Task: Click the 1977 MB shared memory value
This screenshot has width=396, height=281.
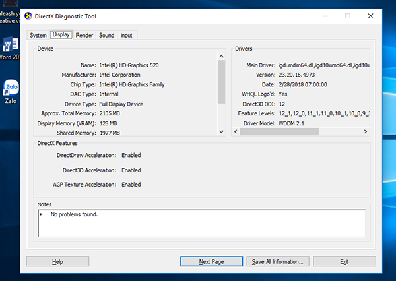Action: click(110, 133)
